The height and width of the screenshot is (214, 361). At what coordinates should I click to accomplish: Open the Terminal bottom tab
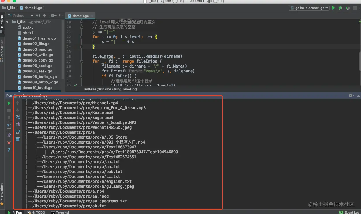(60, 212)
